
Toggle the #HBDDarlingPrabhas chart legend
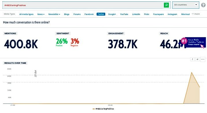(103, 109)
